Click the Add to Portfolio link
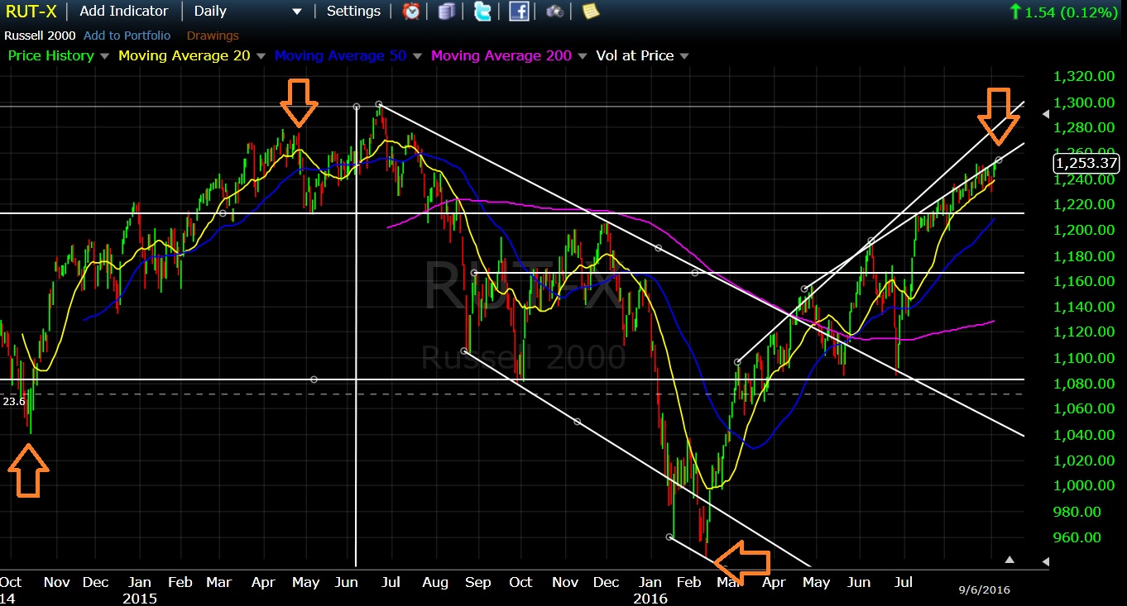Image resolution: width=1127 pixels, height=606 pixels. click(127, 36)
